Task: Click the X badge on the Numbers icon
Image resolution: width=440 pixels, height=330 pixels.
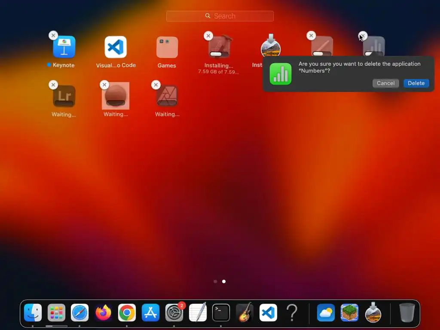Action: [x=363, y=36]
